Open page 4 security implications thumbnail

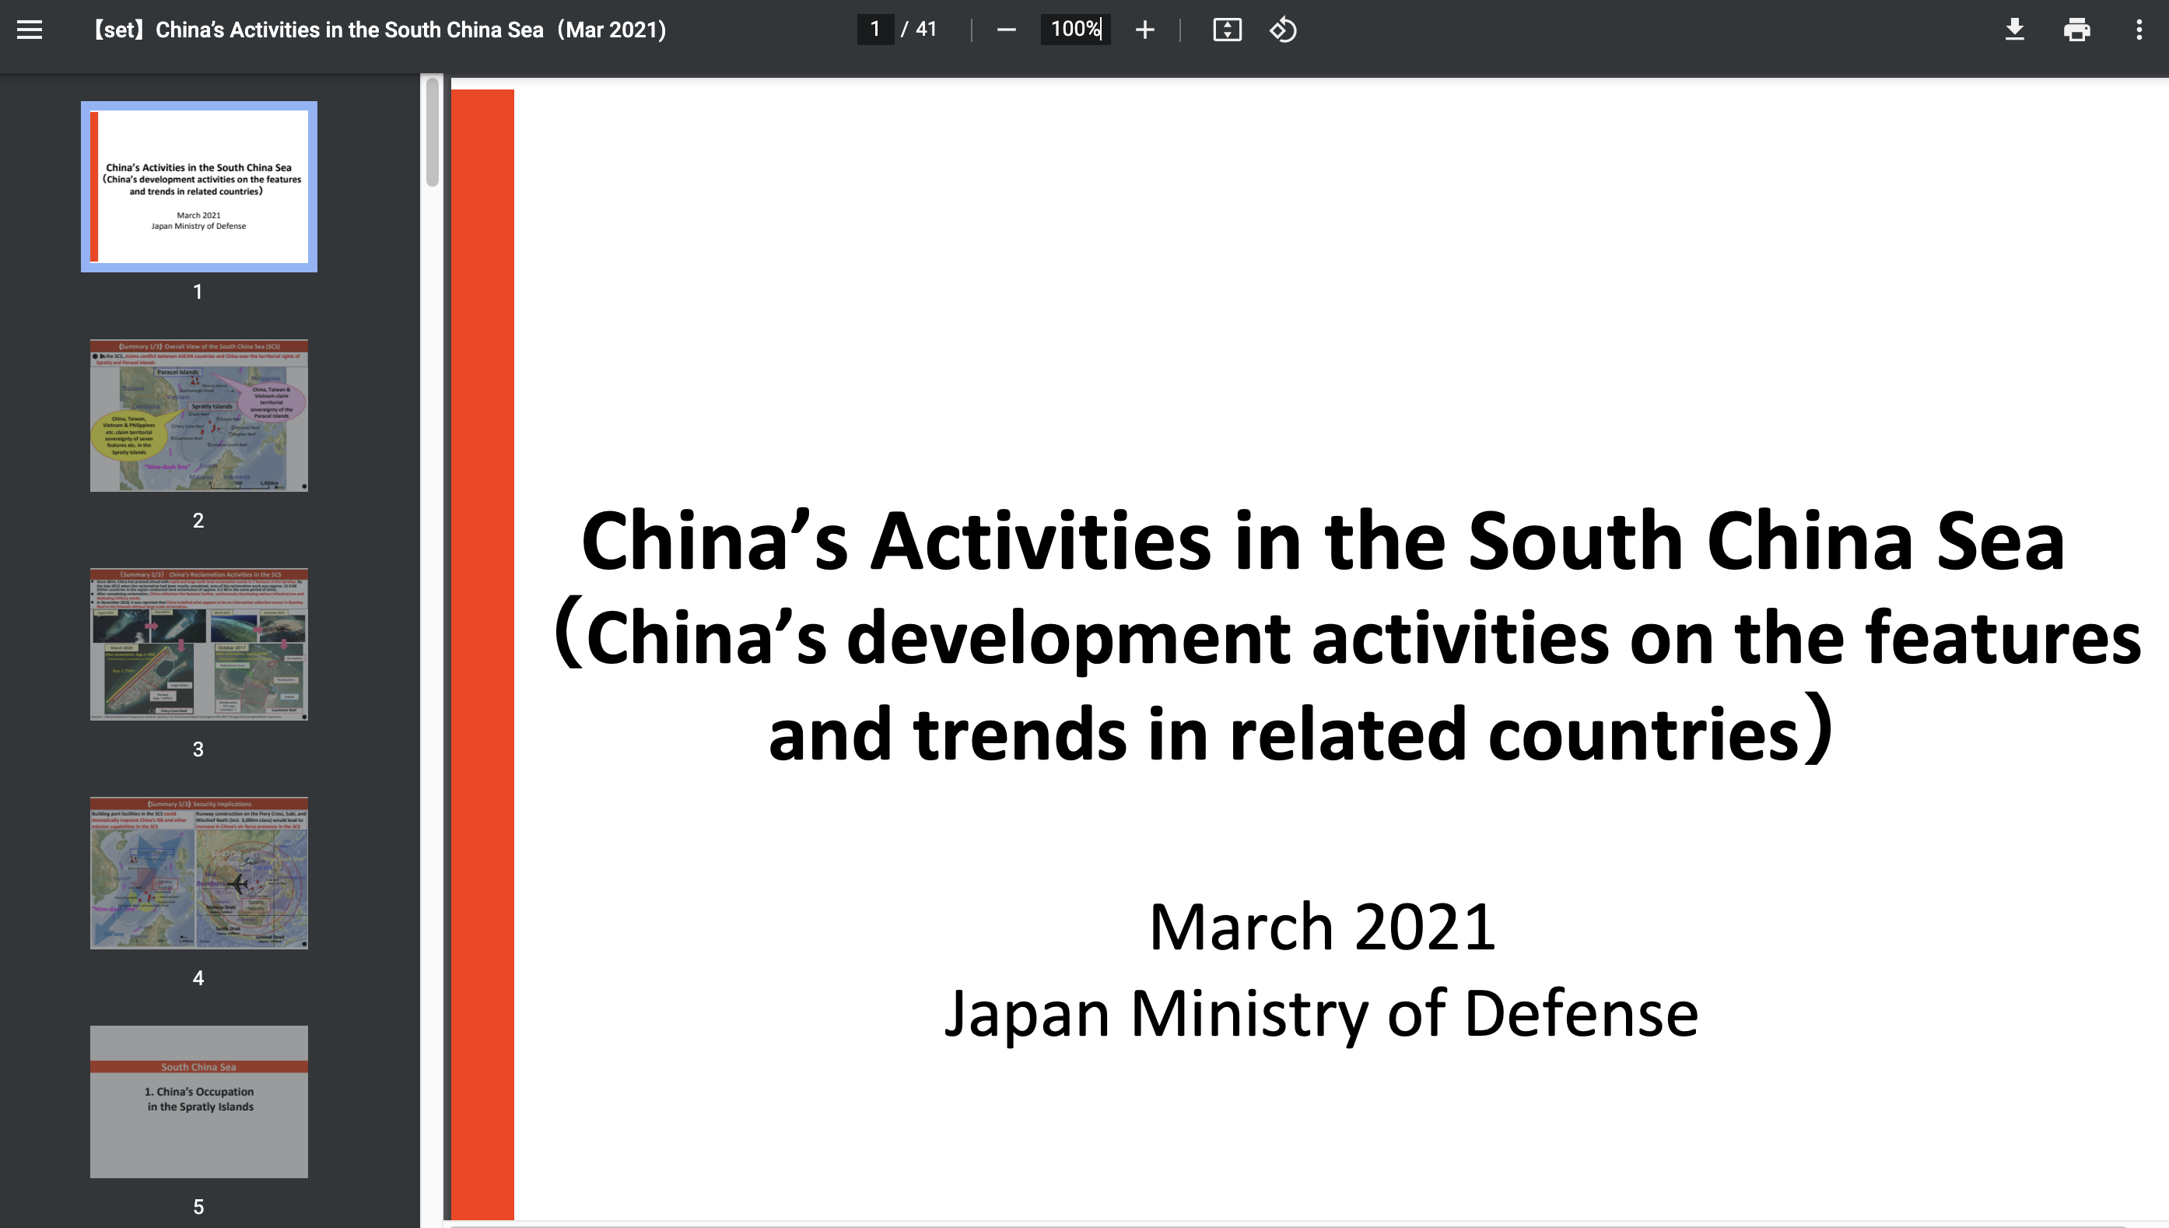pyautogui.click(x=199, y=873)
